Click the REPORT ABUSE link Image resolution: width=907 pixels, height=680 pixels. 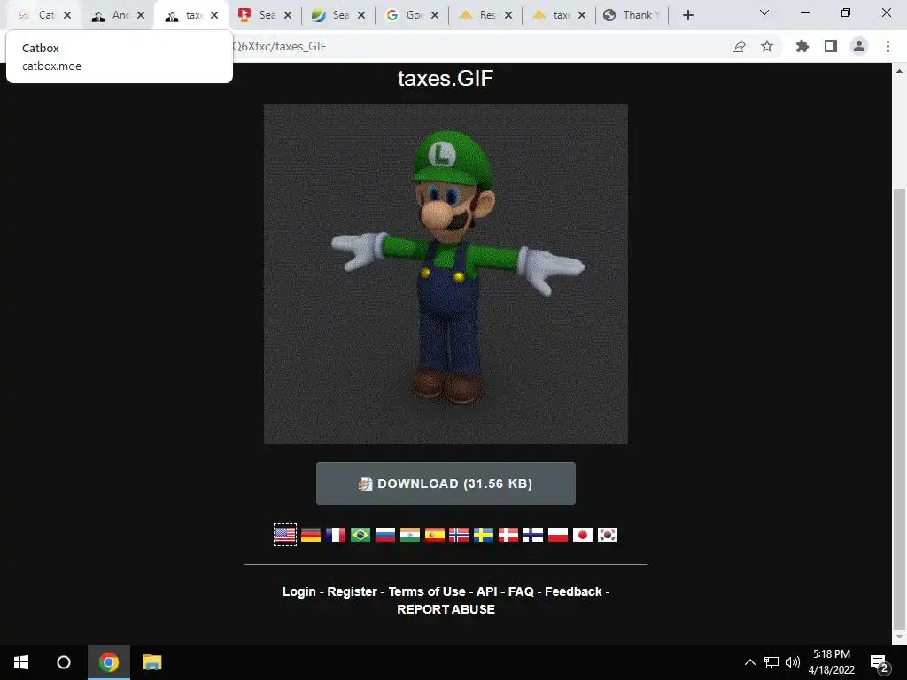click(x=446, y=609)
